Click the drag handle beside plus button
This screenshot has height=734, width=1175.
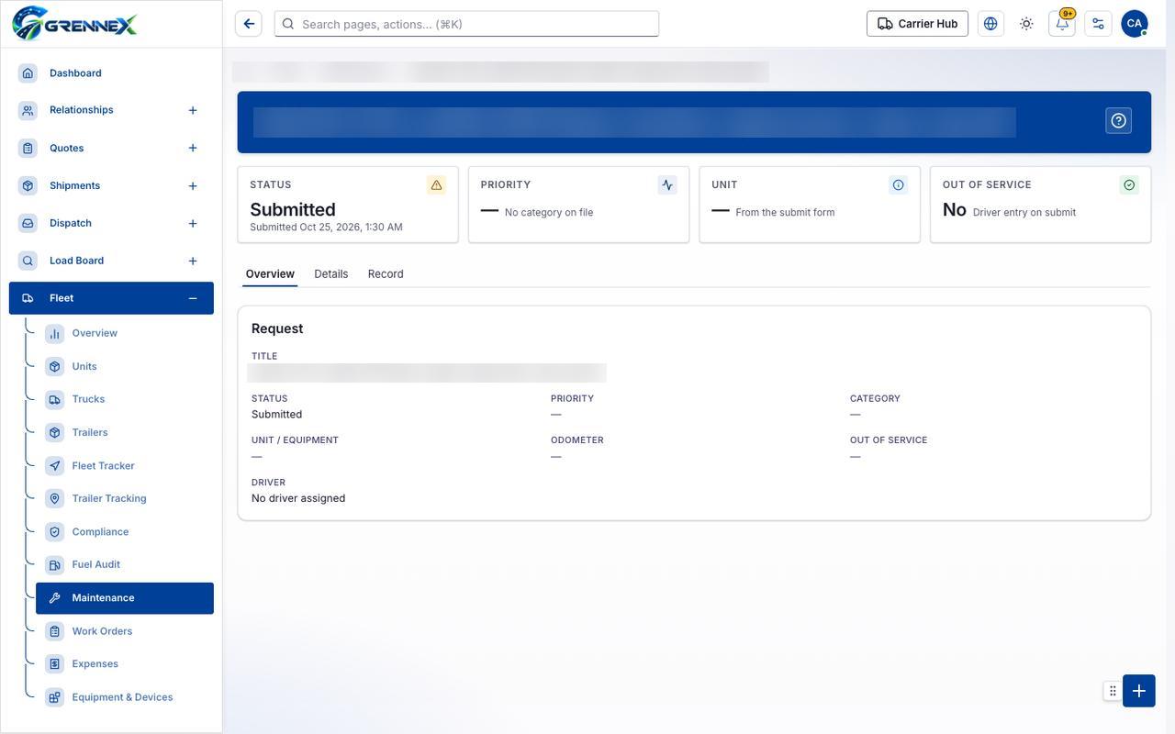pyautogui.click(x=1113, y=691)
